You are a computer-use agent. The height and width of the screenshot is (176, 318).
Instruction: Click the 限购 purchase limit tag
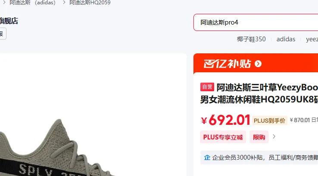point(259,137)
